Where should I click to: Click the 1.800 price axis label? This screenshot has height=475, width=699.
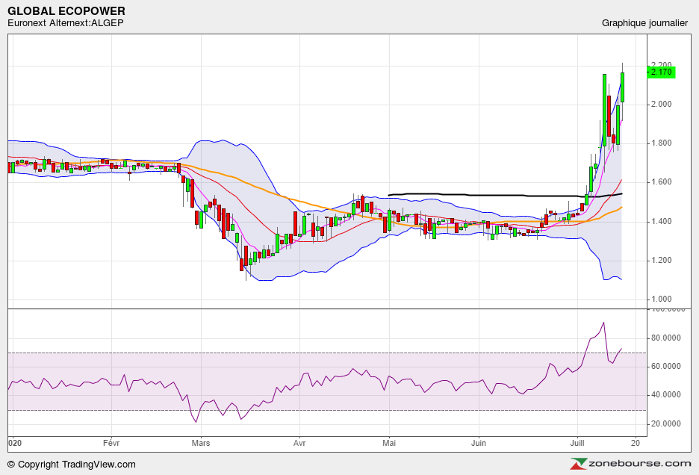tap(661, 143)
